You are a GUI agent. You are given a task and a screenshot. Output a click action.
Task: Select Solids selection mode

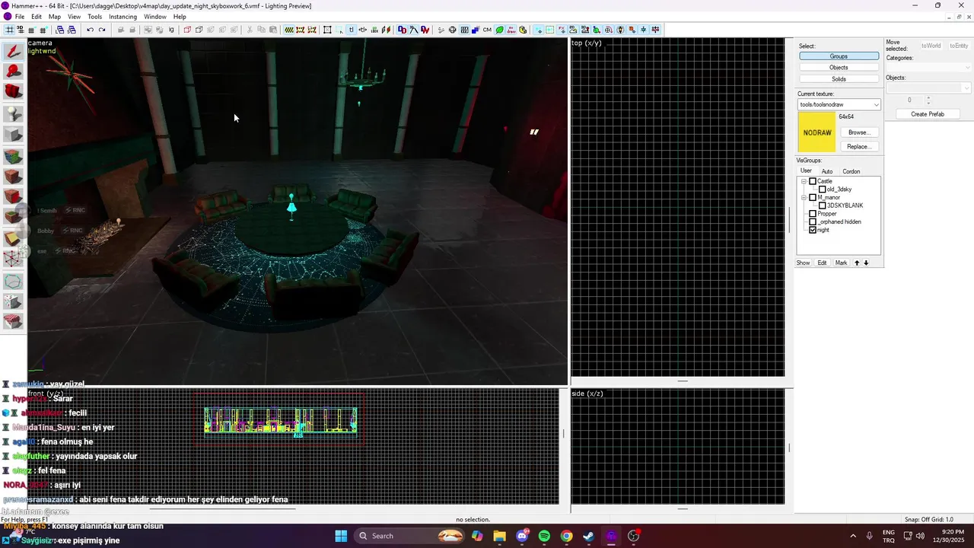(839, 79)
